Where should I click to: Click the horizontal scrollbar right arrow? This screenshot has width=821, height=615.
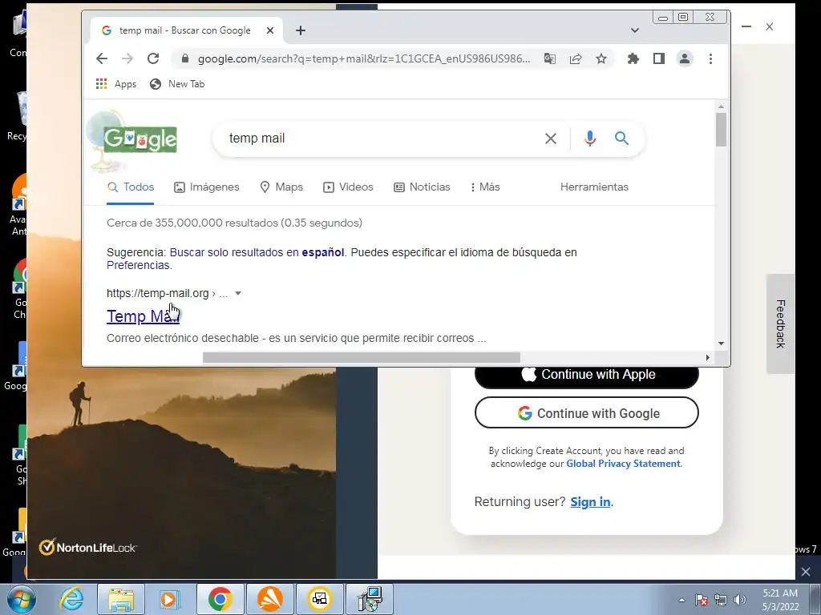point(707,358)
